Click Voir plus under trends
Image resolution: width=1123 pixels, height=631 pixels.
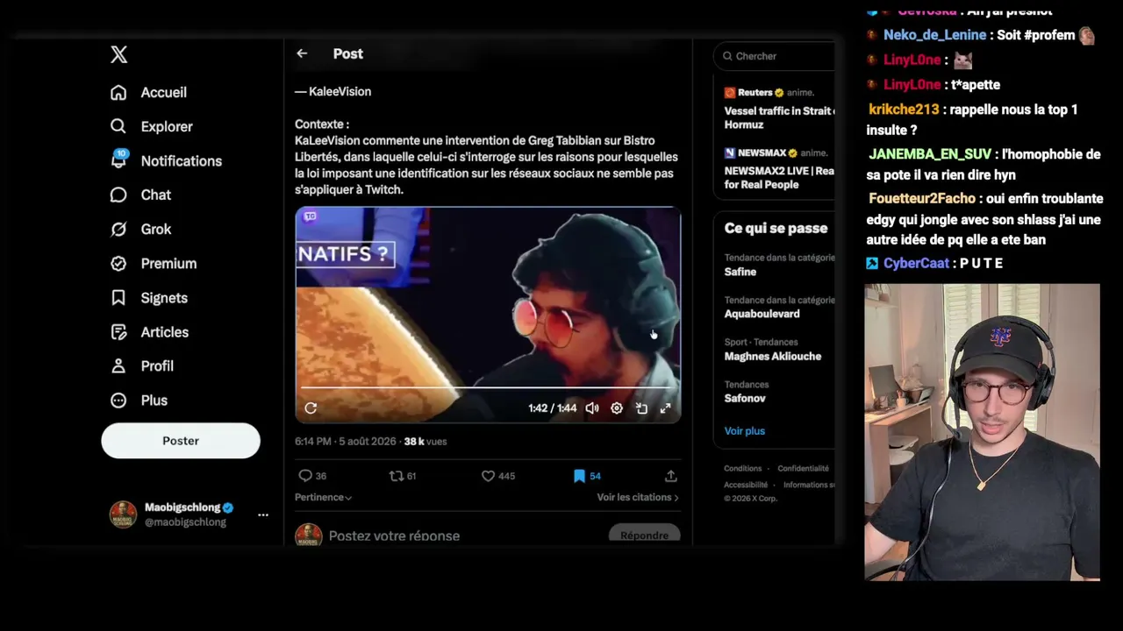pyautogui.click(x=745, y=431)
